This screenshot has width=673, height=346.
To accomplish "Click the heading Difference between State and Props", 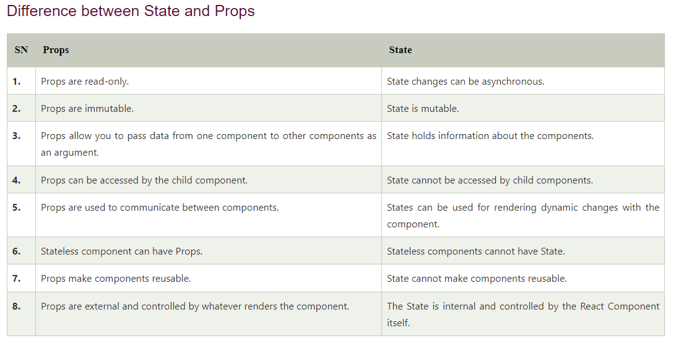I will (x=131, y=11).
